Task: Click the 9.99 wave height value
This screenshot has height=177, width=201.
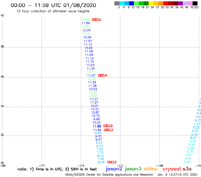Action: click(96, 119)
